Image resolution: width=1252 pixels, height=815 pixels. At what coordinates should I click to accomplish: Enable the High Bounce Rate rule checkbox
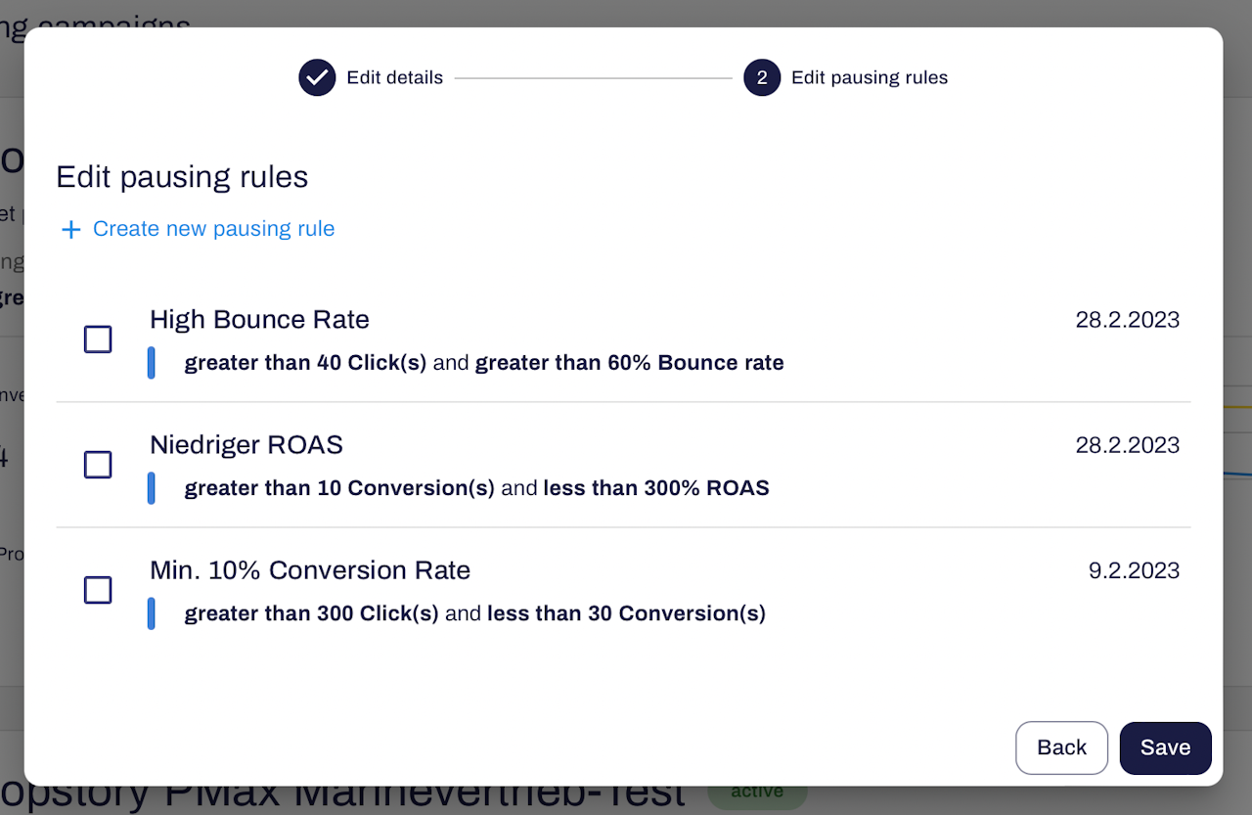[98, 340]
